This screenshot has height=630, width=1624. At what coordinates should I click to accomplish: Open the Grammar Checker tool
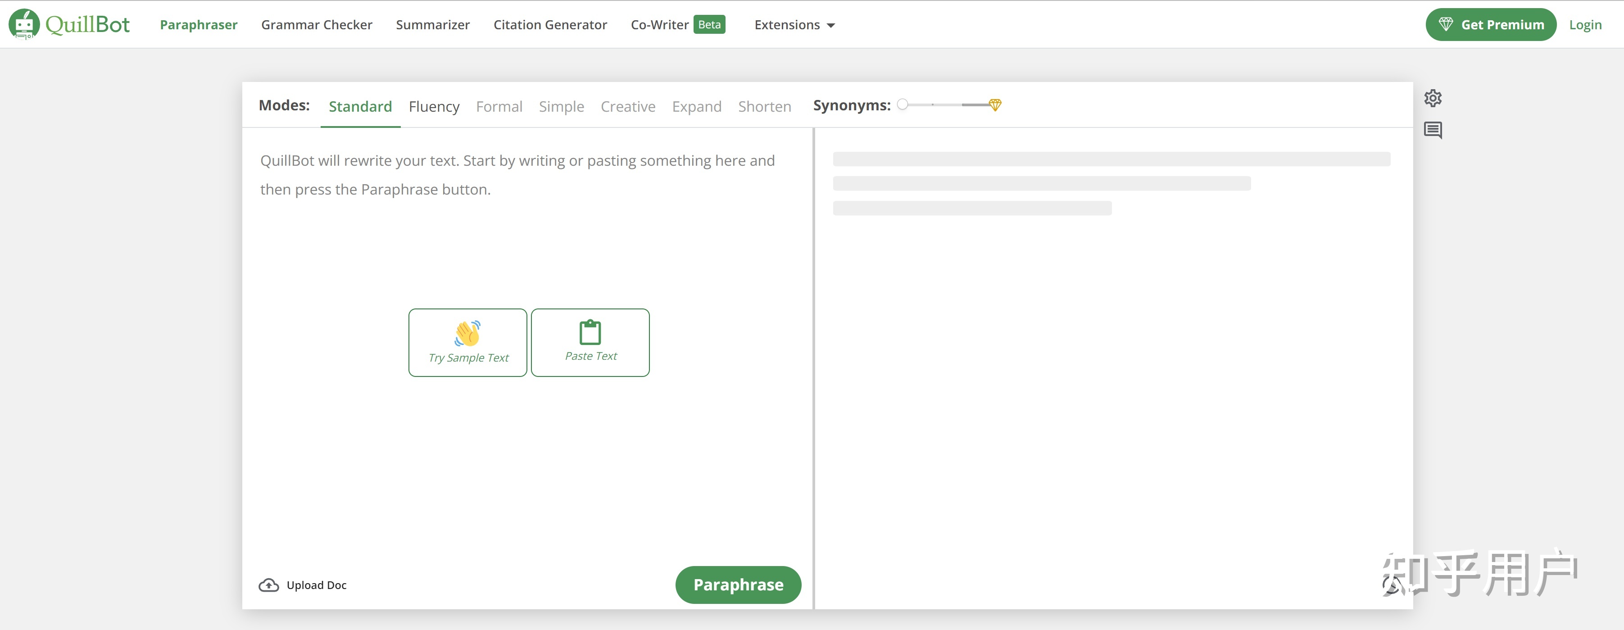(x=316, y=23)
